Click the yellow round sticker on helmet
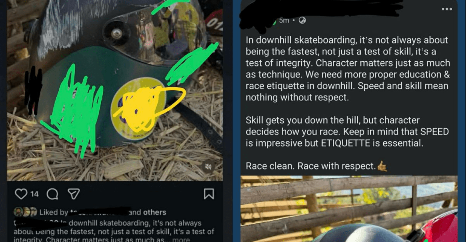The width and height of the screenshot is (466, 242). click(x=138, y=109)
